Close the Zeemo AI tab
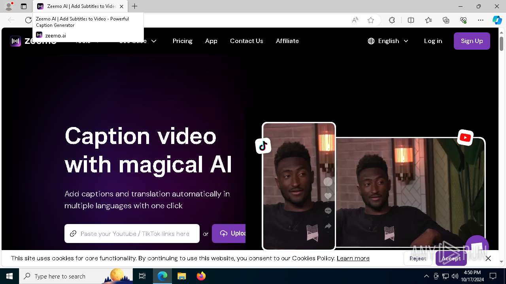This screenshot has width=506, height=284. 121,6
